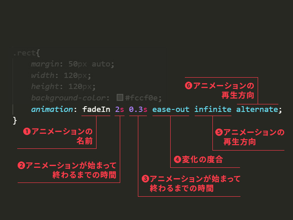Screen dimensions: 293x220
Task: Select the alternate keyword
Action: [x=257, y=109]
